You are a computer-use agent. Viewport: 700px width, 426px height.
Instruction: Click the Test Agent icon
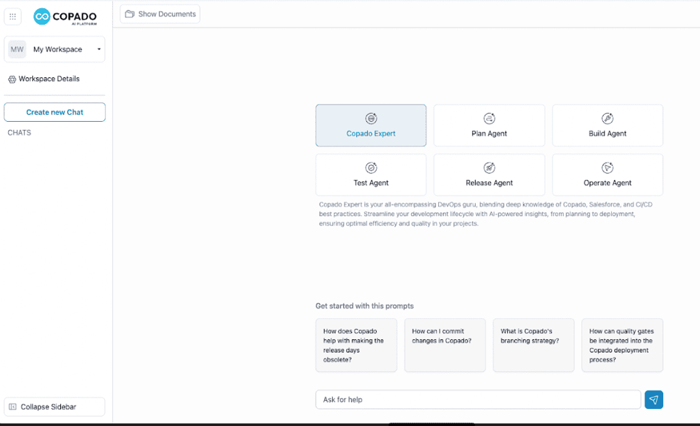(371, 168)
